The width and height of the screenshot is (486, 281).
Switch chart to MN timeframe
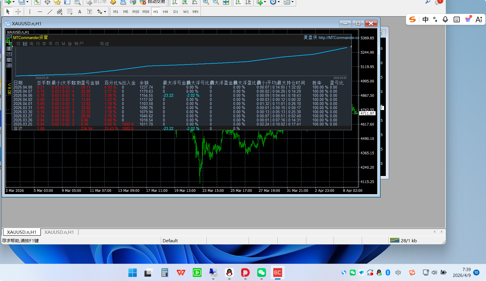coord(195,12)
